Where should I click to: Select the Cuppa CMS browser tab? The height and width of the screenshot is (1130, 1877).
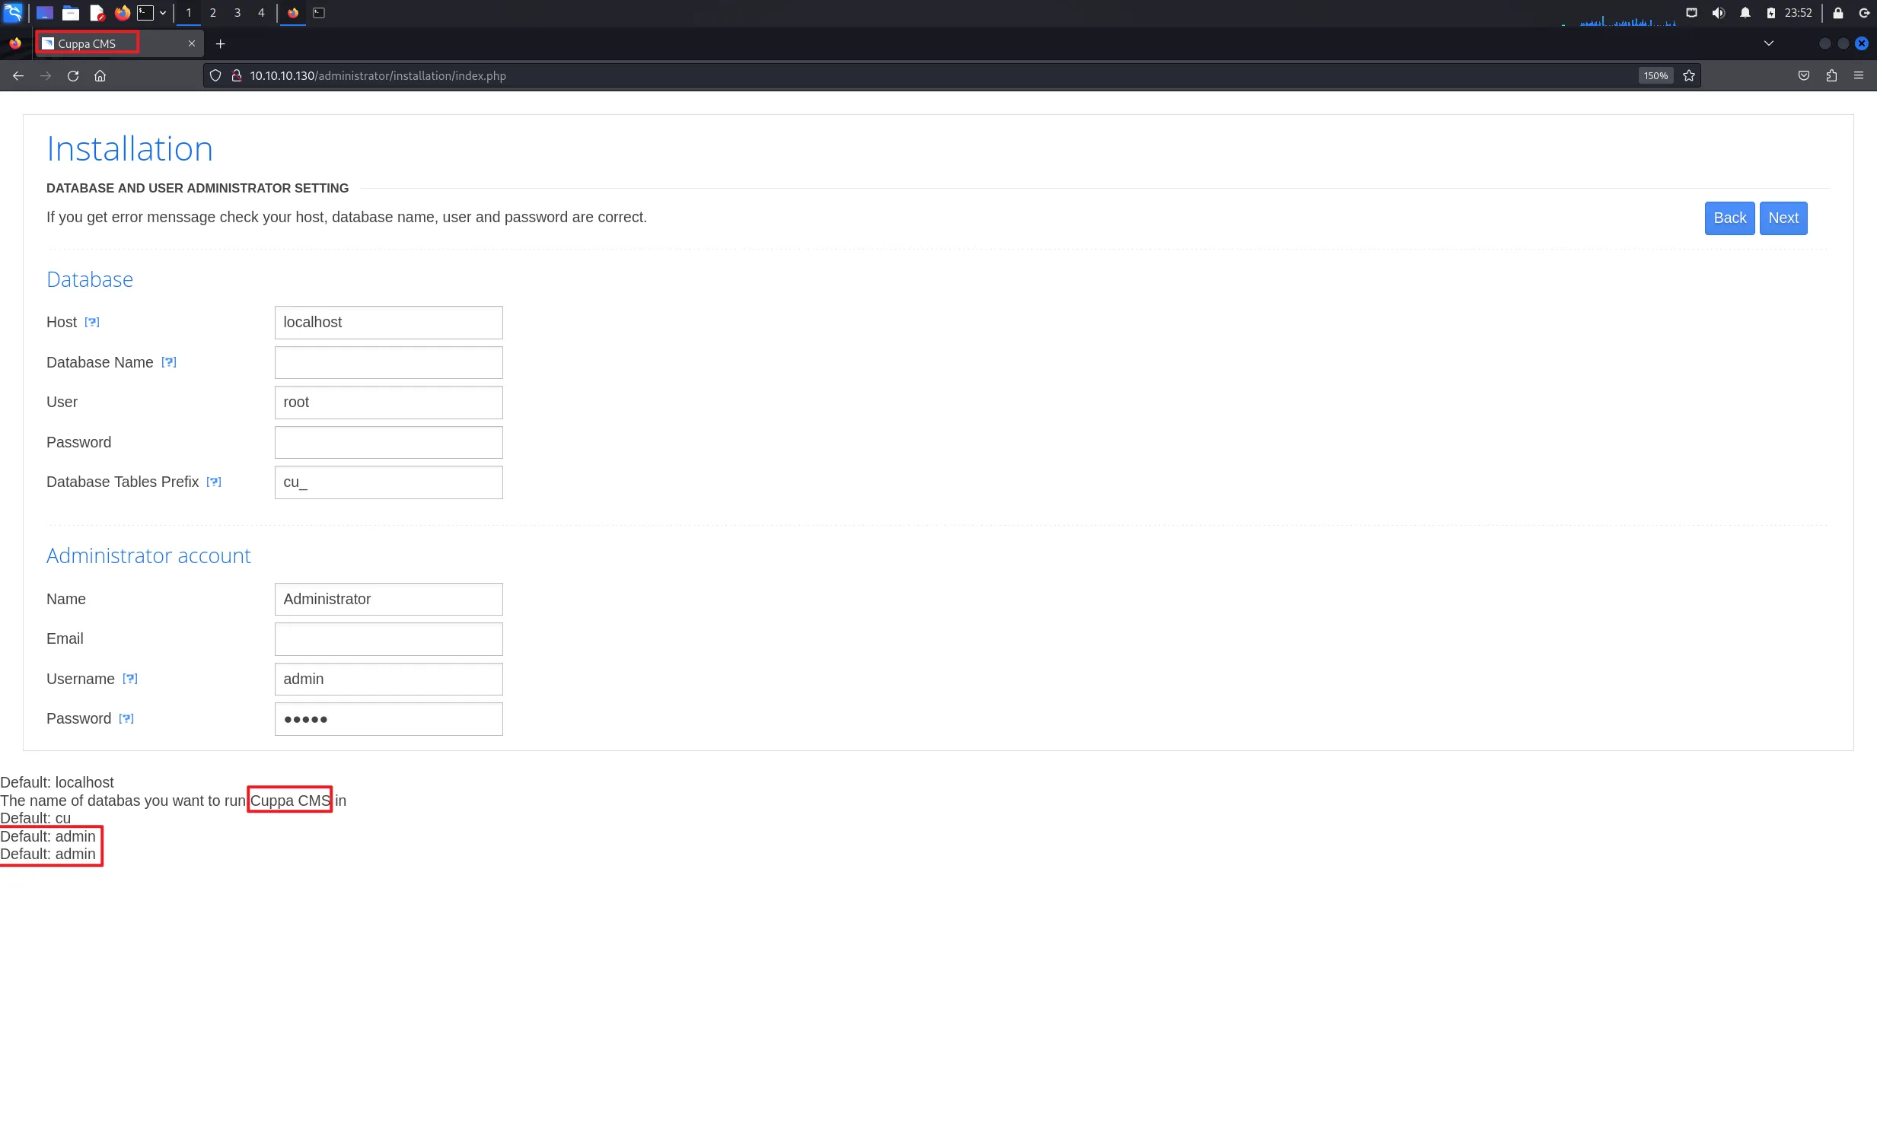114,43
